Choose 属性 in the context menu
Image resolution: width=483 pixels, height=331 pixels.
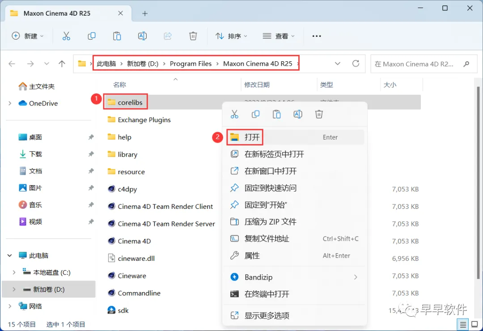click(295, 255)
